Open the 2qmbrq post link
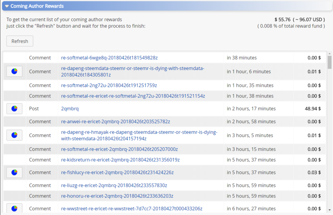333x215 pixels. [x=70, y=109]
